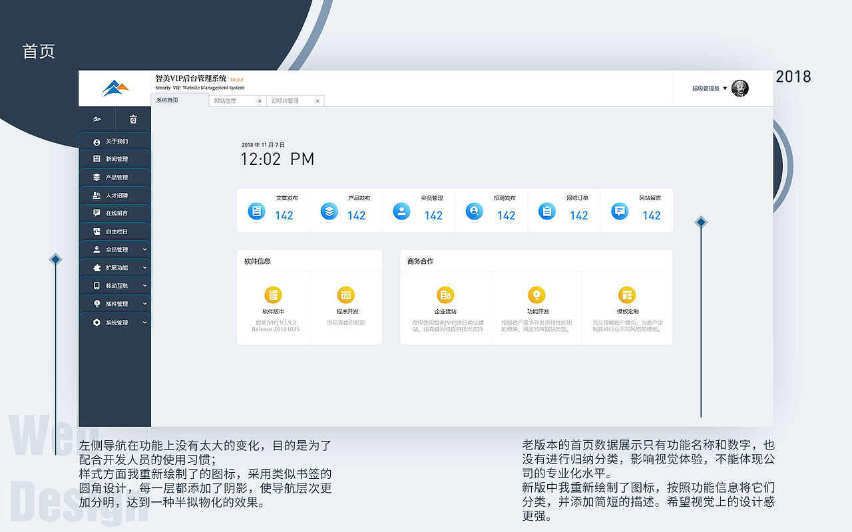
Task: Click the 网络订单 count 142
Action: [x=579, y=215]
